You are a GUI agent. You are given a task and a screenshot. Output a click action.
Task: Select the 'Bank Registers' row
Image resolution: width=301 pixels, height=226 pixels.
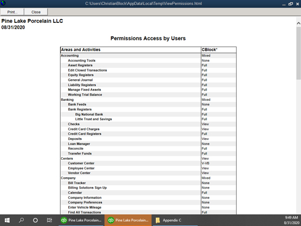148,109
